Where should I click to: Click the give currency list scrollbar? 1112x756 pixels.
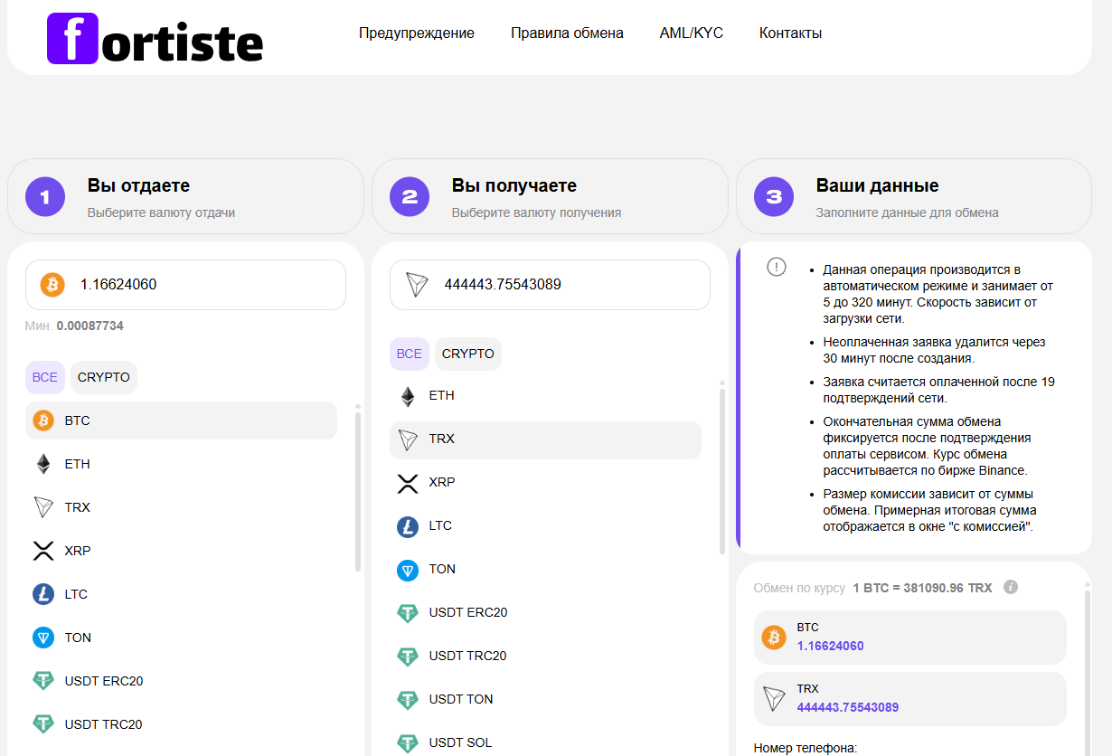358,492
